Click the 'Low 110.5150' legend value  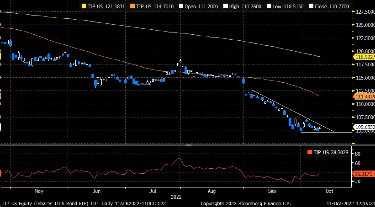coord(288,6)
